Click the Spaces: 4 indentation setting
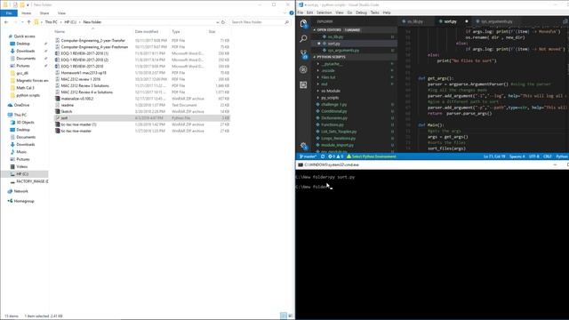569x320 pixels. click(517, 156)
